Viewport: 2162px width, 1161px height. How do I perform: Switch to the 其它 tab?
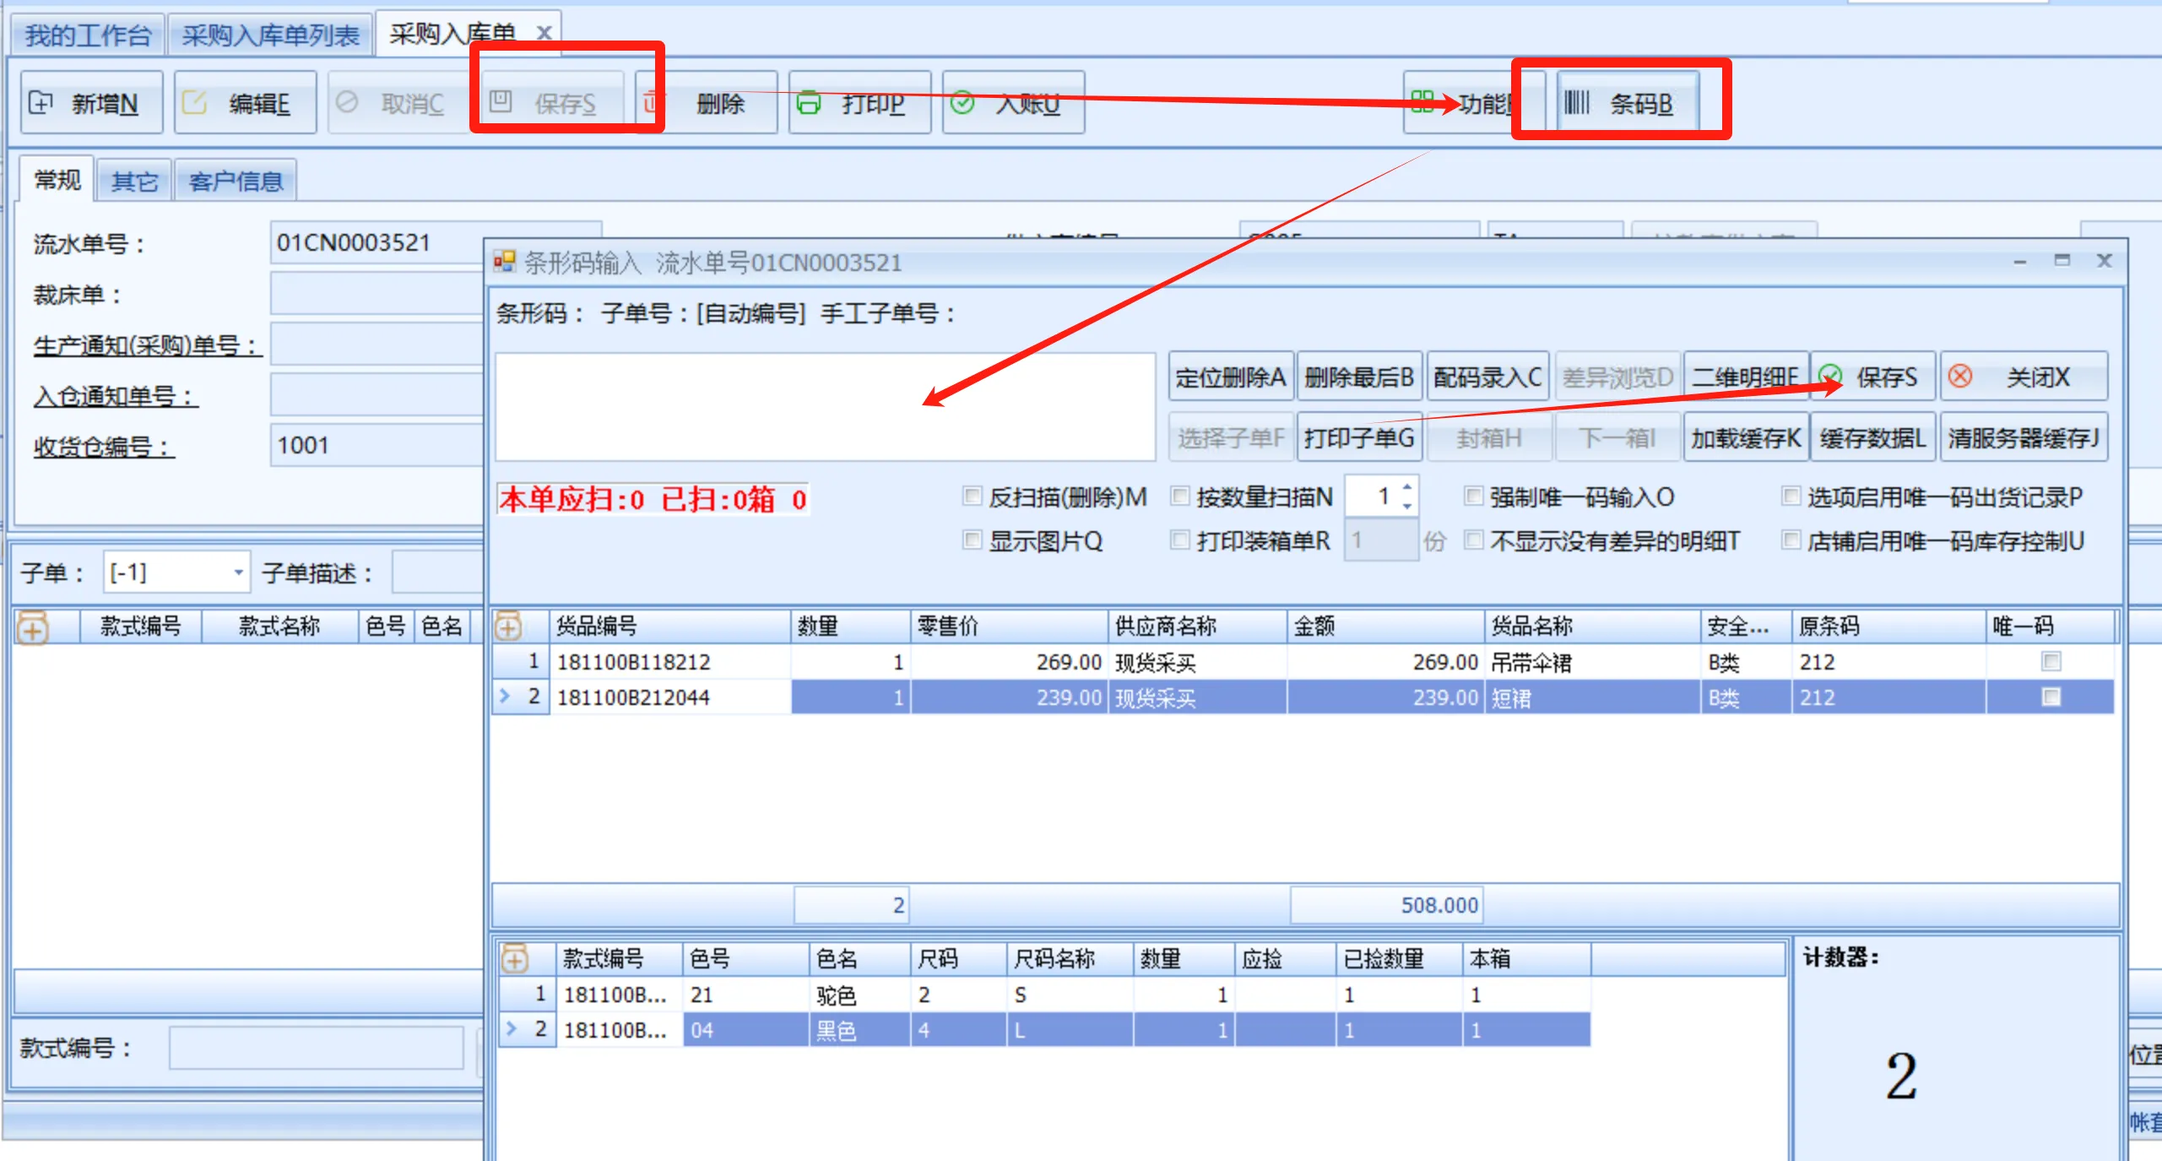pyautogui.click(x=134, y=181)
